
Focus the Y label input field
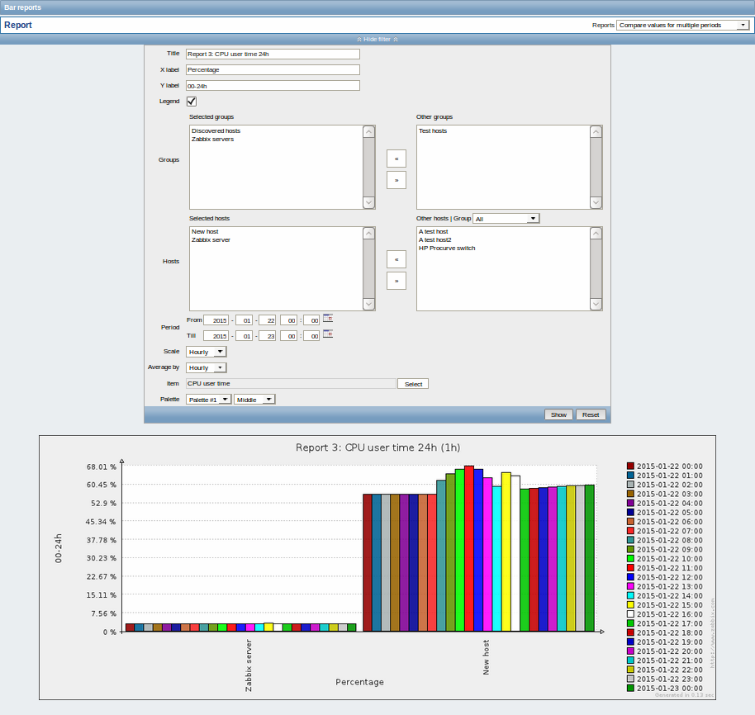click(x=273, y=86)
